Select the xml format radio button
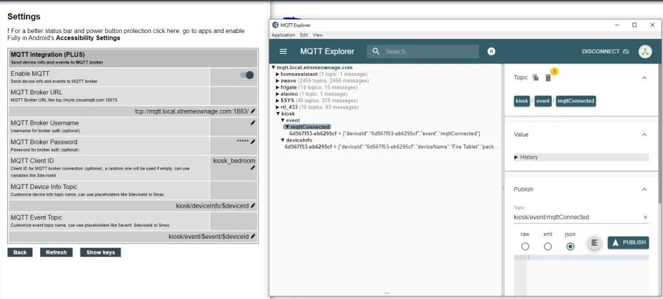Viewport: 663px width, 299px height. coord(548,246)
